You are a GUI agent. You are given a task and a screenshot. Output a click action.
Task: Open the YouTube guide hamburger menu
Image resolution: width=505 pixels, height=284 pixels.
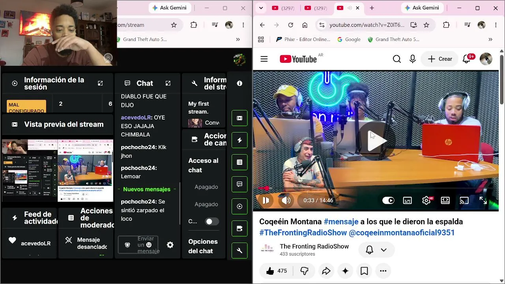click(264, 59)
